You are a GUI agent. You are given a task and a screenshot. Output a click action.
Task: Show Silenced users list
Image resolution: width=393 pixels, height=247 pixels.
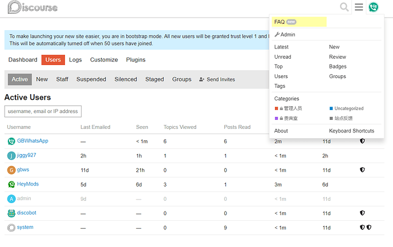tap(126, 79)
